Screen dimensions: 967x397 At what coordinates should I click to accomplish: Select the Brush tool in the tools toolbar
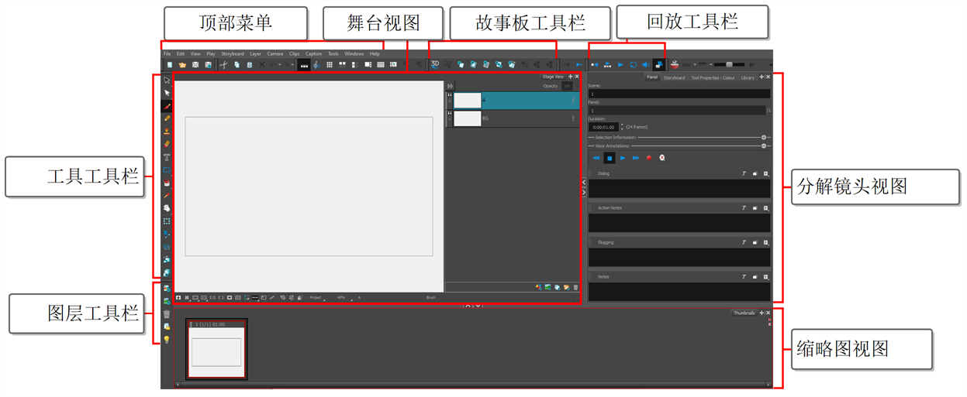pyautogui.click(x=167, y=105)
